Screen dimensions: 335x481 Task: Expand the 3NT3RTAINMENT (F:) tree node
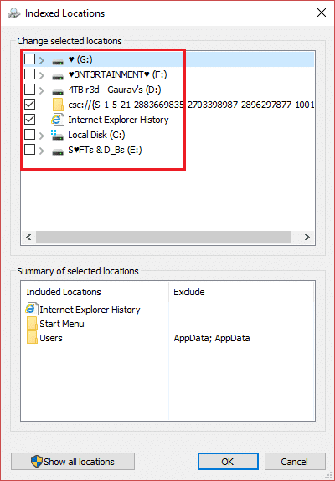point(42,75)
